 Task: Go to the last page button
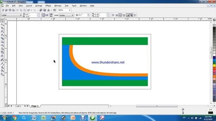coord(28,106)
